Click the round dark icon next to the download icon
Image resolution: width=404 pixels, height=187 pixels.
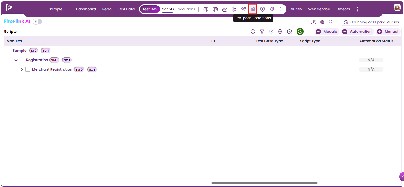(x=322, y=22)
